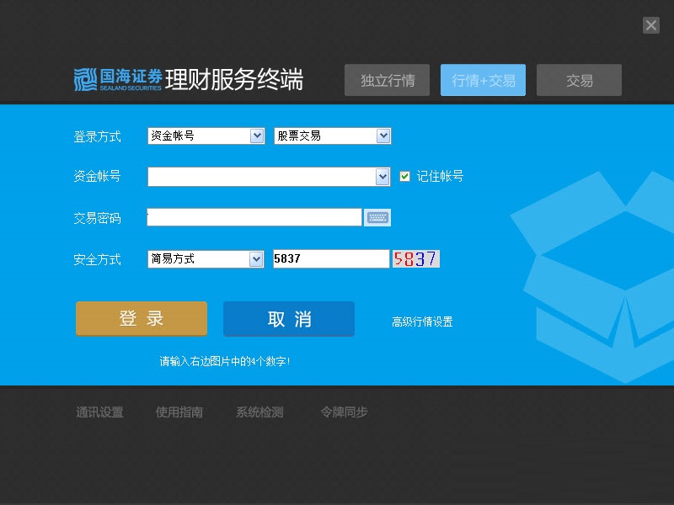Image resolution: width=674 pixels, height=505 pixels.
Task: Switch to the 独立行情 tab
Action: [388, 81]
